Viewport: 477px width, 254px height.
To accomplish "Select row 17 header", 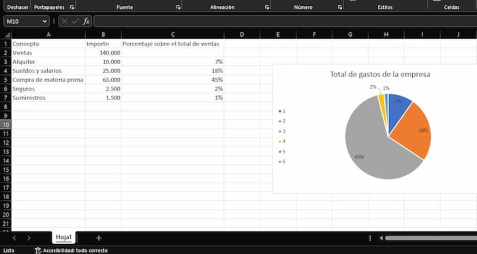I will [x=6, y=188].
